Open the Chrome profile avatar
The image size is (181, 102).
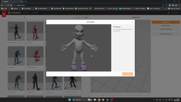coord(176,5)
